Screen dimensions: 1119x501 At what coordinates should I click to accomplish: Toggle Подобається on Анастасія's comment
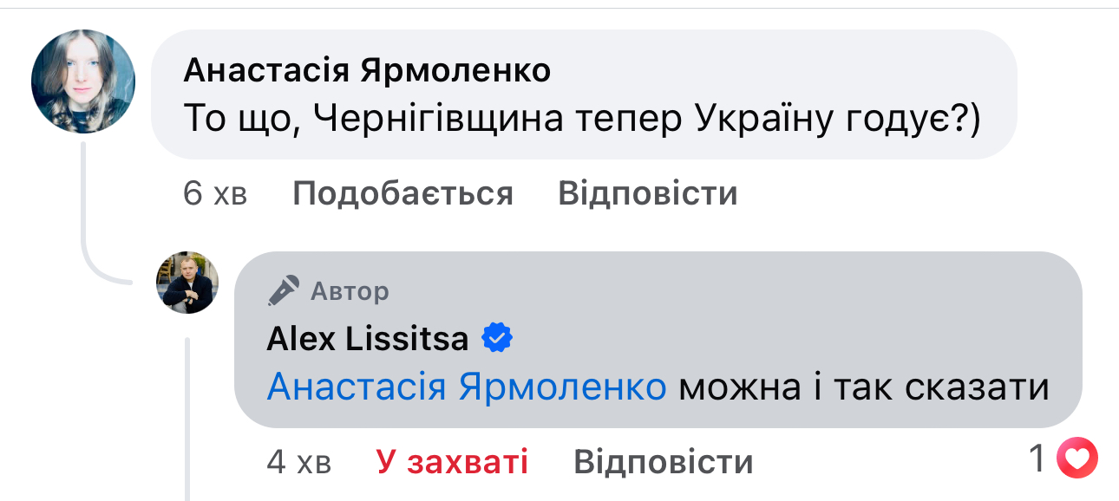[402, 193]
